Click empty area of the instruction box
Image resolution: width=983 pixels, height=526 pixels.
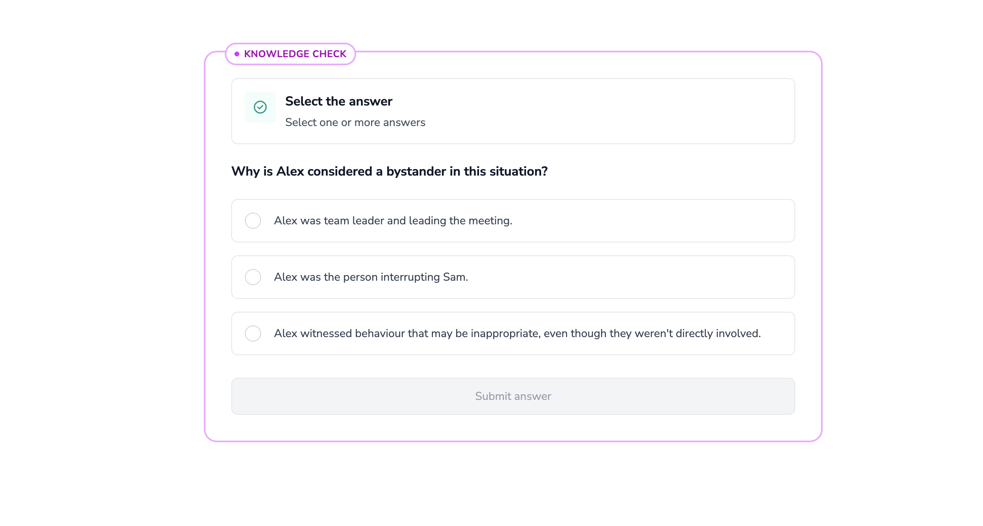tap(604, 111)
